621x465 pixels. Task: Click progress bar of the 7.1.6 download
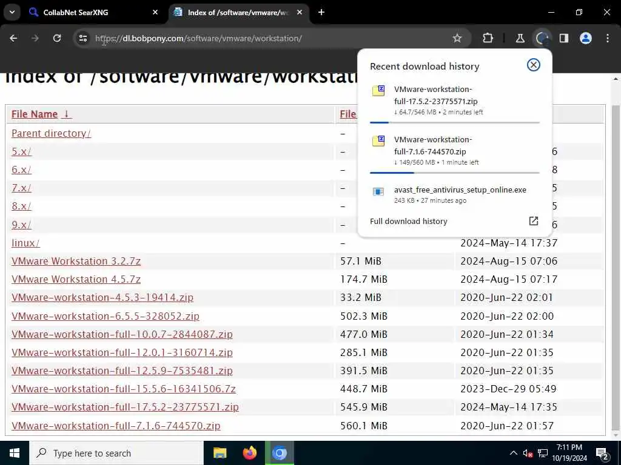pyautogui.click(x=455, y=173)
